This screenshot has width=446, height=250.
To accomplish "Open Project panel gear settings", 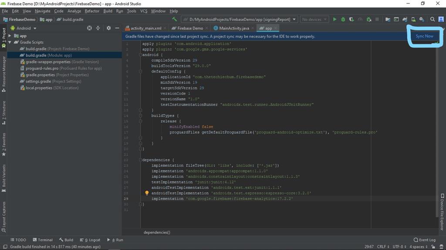I will [x=108, y=28].
